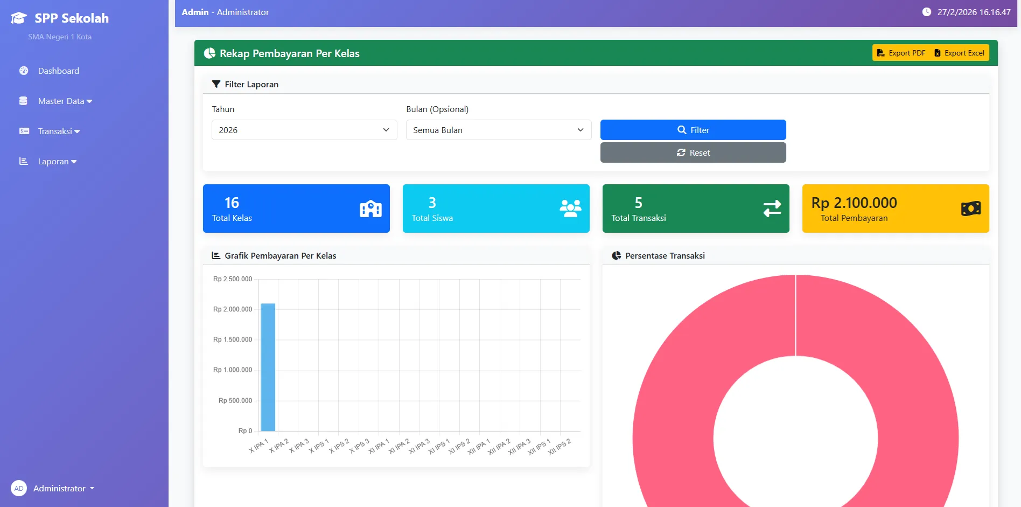This screenshot has height=507, width=1021.
Task: Click the 'Rp 1.000.000' axis label
Action: tap(233, 370)
